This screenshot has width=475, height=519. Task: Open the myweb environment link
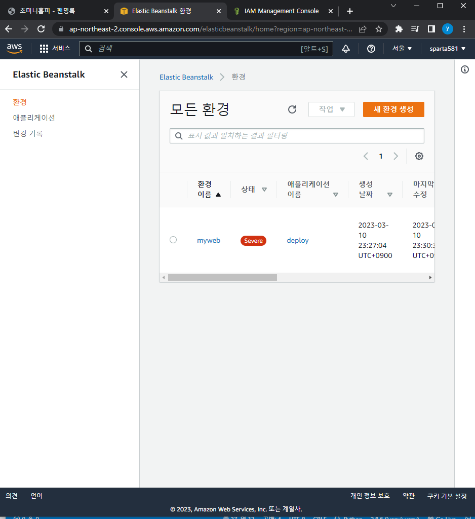click(x=209, y=240)
